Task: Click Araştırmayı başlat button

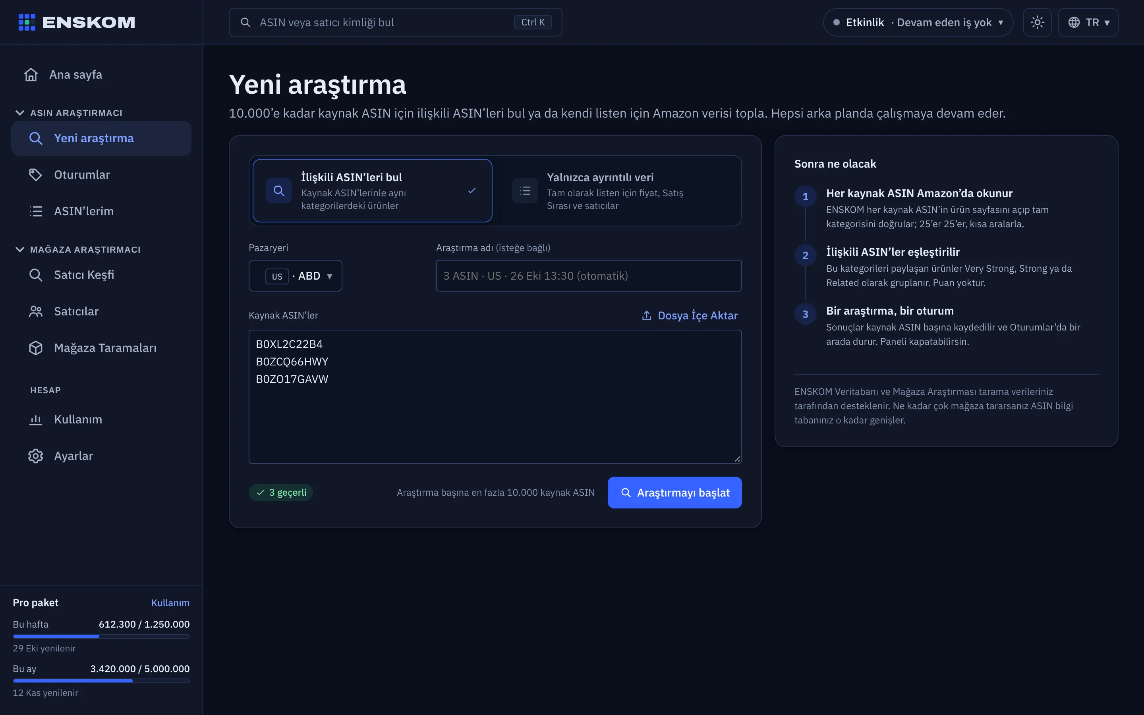Action: 674,492
